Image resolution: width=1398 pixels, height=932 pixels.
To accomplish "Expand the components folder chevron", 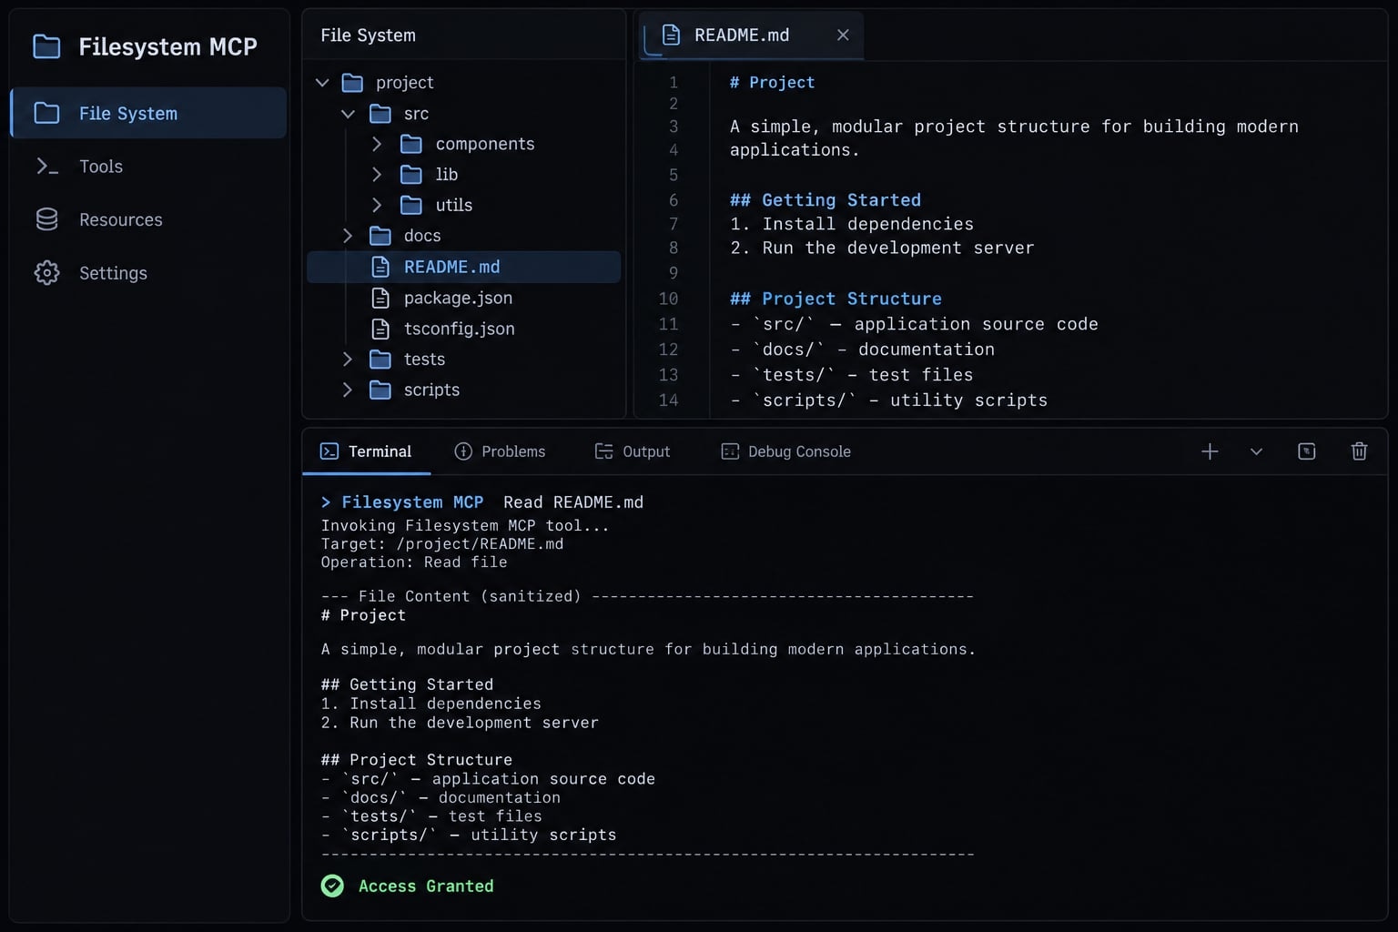I will 377,144.
